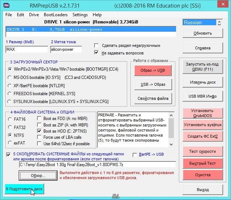Step language selector up arrow
Image resolution: width=231 pixels, height=200 pixels.
[219, 21]
